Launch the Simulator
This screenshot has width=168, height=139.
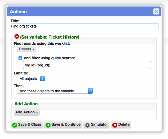pos(96,124)
